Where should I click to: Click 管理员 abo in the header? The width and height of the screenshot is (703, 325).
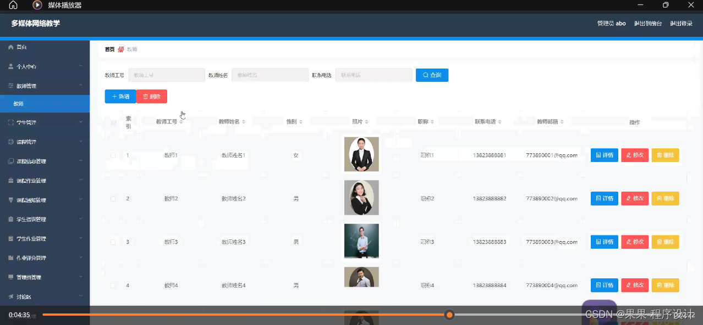[611, 24]
